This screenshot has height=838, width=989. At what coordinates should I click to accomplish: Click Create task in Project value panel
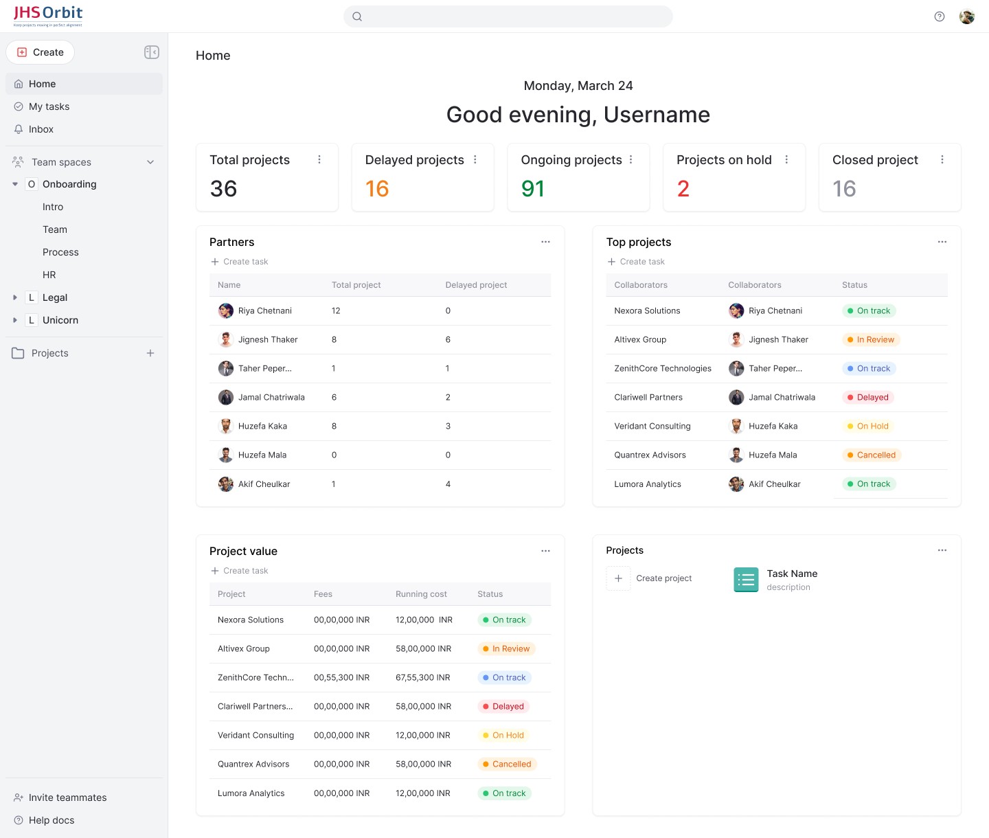pyautogui.click(x=240, y=571)
